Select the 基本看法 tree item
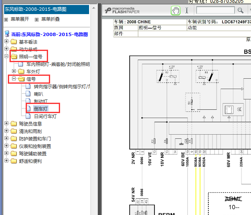The image size is (251, 215). (x=28, y=42)
